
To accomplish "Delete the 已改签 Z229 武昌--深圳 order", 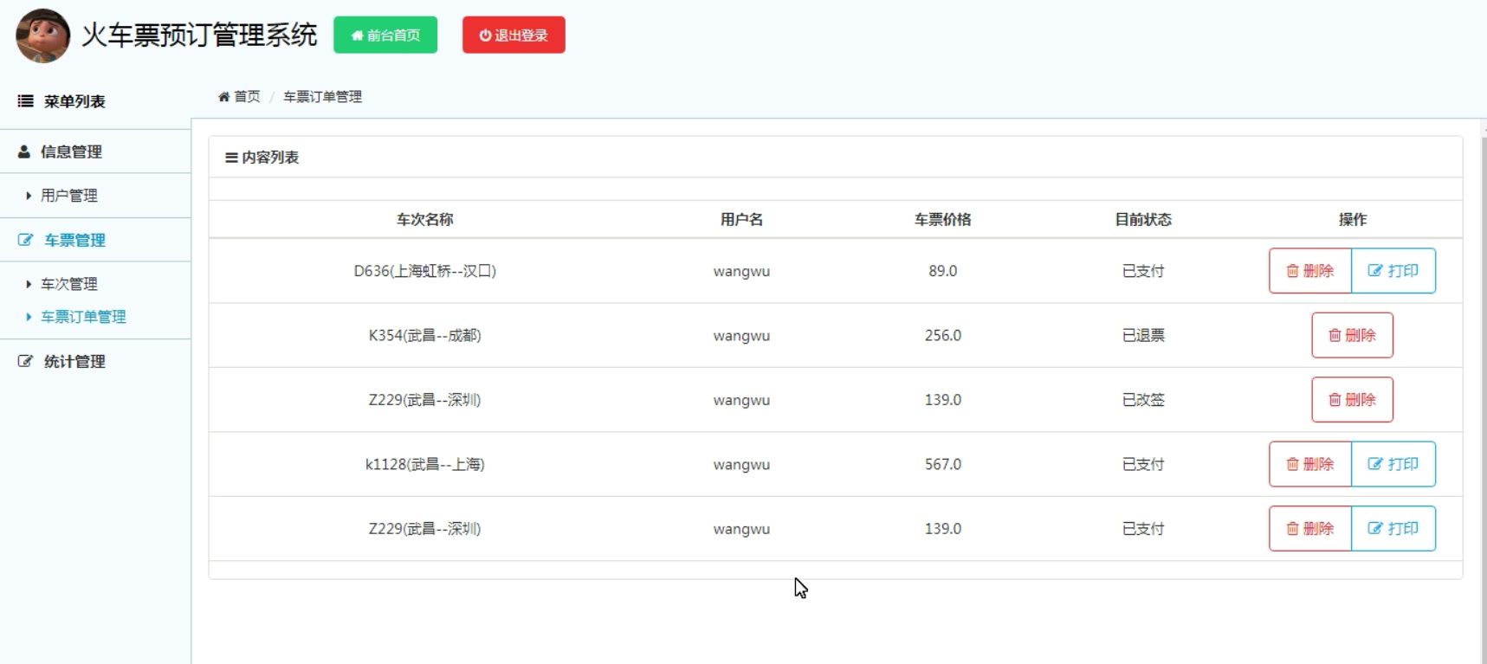I will pos(1352,400).
